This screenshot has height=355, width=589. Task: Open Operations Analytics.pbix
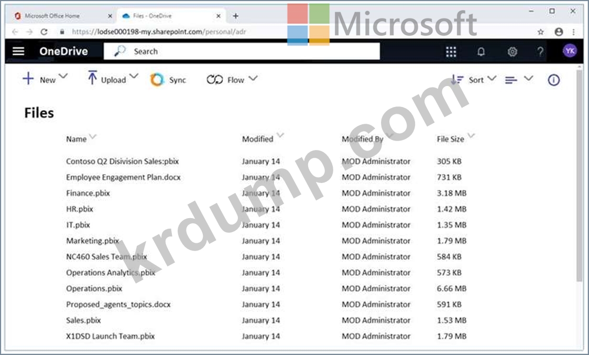111,273
